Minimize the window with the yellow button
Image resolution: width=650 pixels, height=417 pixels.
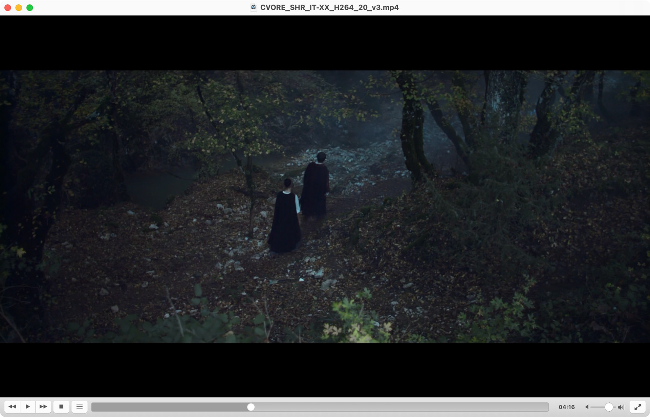[x=19, y=7]
